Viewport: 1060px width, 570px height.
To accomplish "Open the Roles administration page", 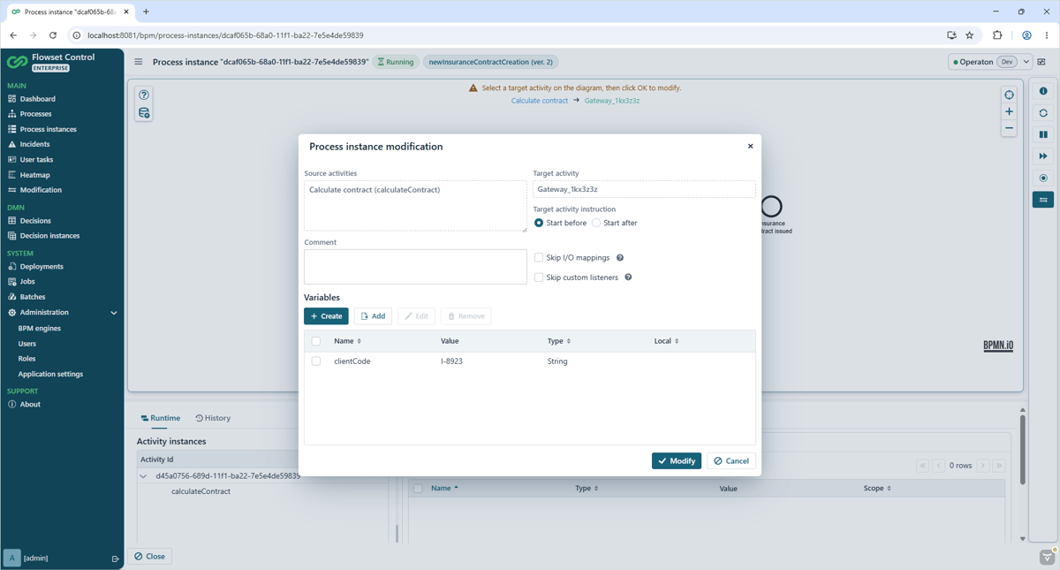I will (26, 359).
